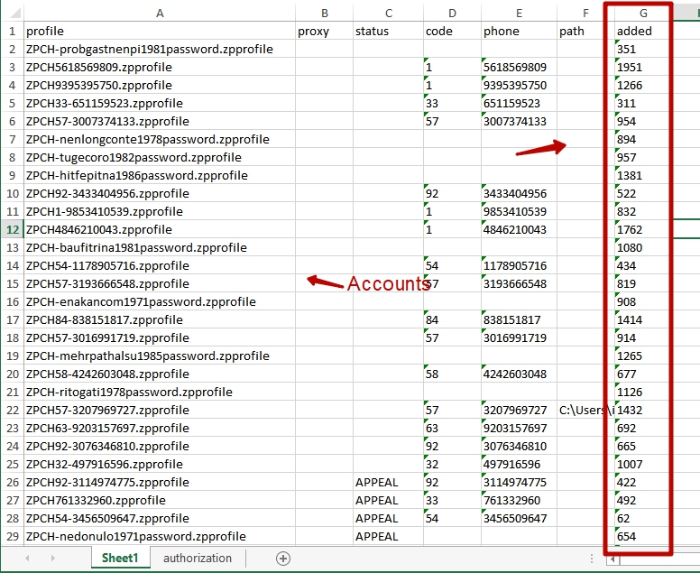Select column A header
The image size is (700, 573).
[x=160, y=13]
